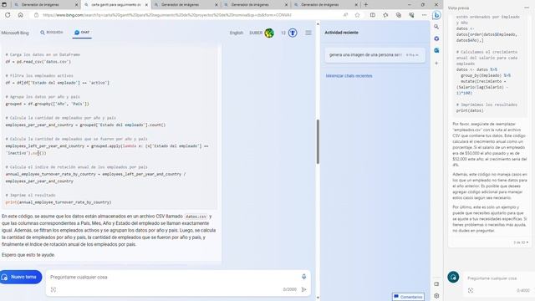The image size is (535, 301).
Task: Open the split screen icon in toolbar
Action: click(373, 15)
